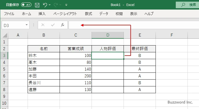The width and height of the screenshot is (199, 109).
Task: Select the 最終評価 cell for 鈴木
Action: click(x=140, y=56)
